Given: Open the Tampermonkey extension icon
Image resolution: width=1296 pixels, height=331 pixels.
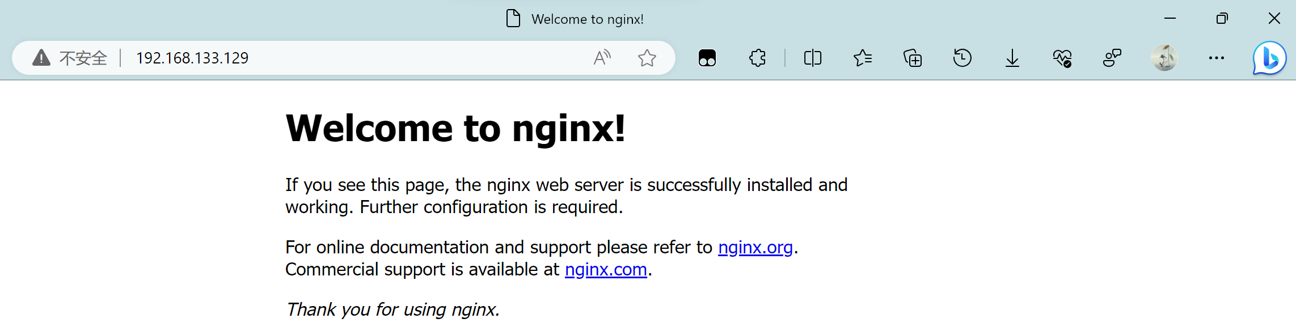Looking at the screenshot, I should tap(707, 58).
